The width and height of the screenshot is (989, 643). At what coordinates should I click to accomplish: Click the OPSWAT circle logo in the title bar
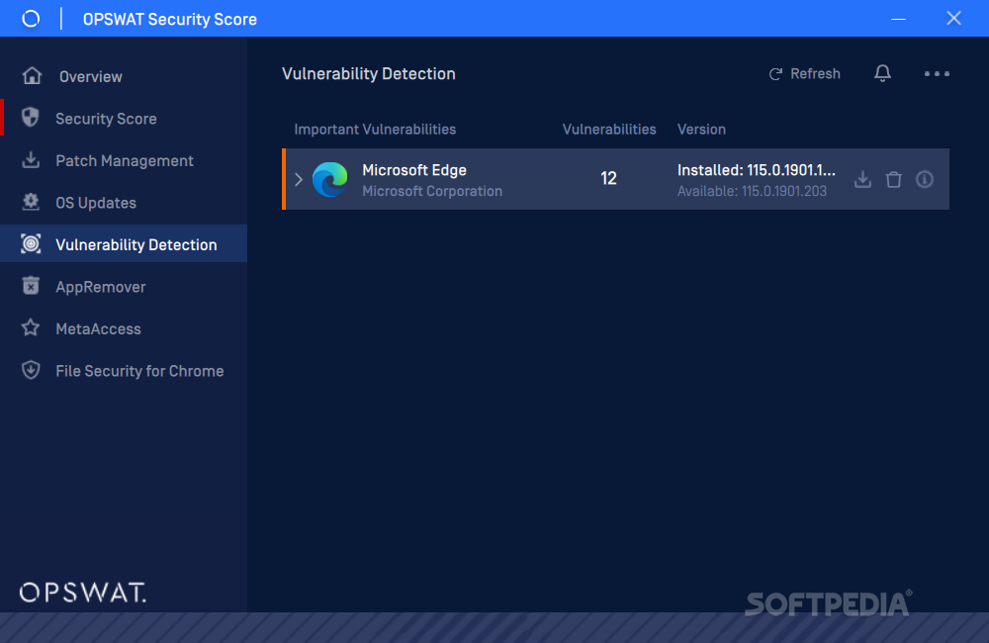click(x=31, y=19)
